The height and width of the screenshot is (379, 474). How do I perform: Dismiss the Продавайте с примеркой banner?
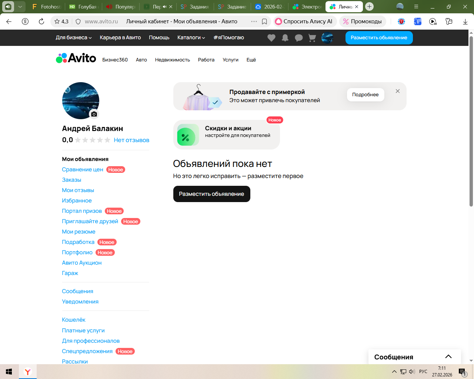point(398,91)
